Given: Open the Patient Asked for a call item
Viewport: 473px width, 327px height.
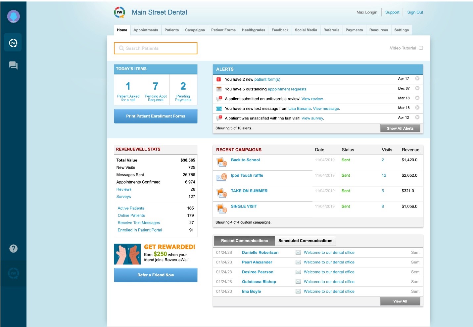Looking at the screenshot, I should pos(128,90).
